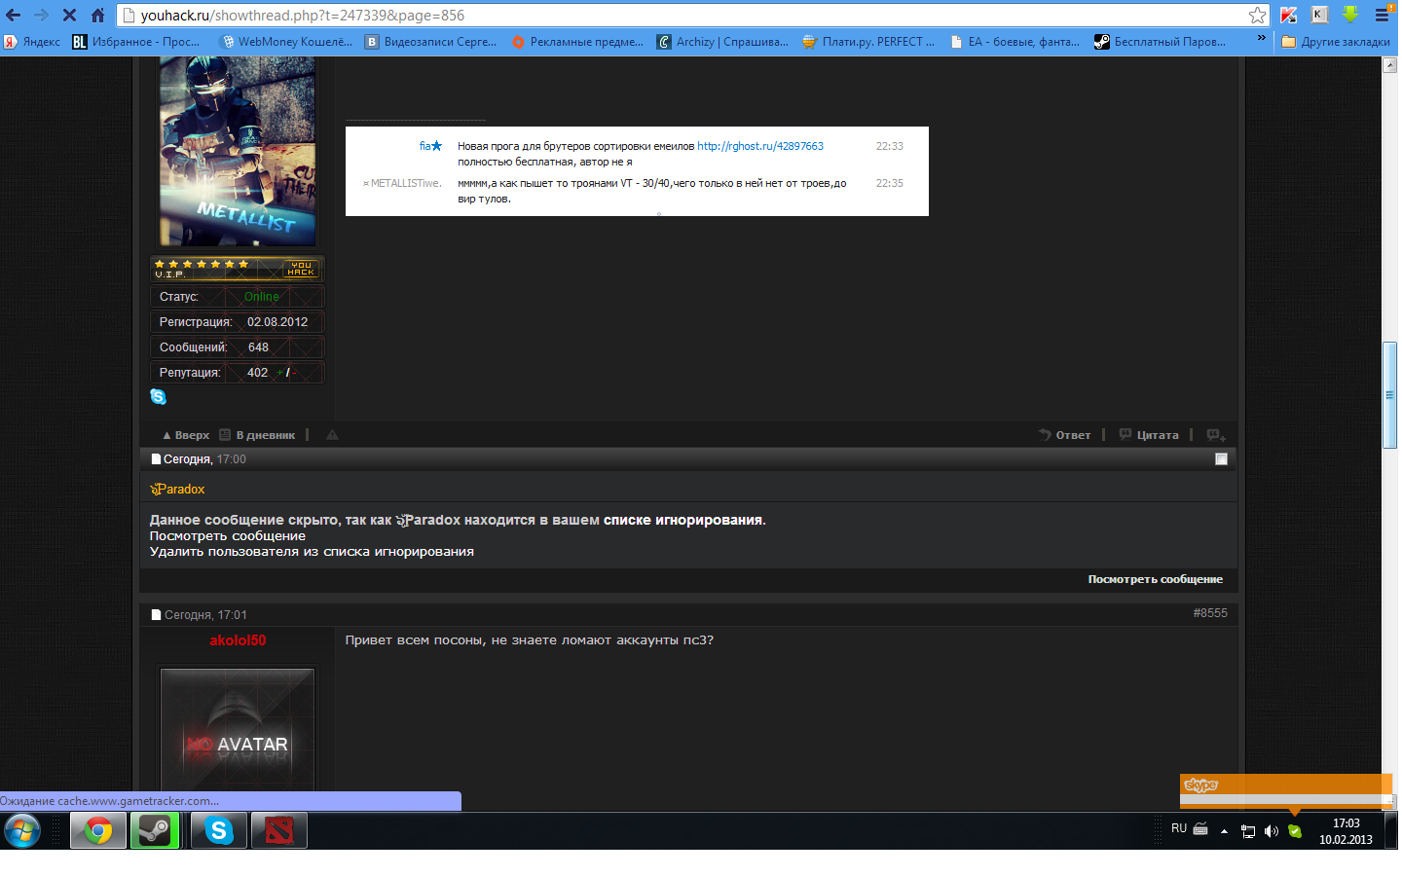Click the scroll up arrow of page scrollbar
Viewport: 1402px width, 876px height.
tap(1389, 64)
